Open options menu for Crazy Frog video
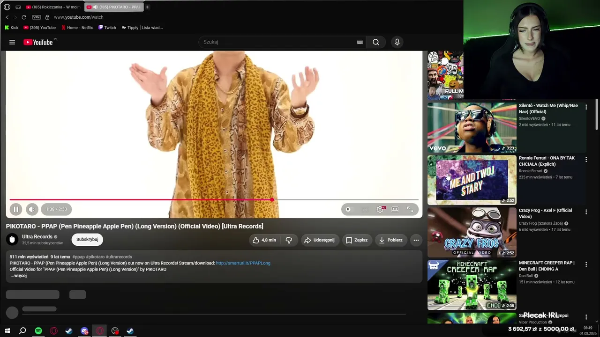Viewport: 600px width, 337px height. click(586, 212)
